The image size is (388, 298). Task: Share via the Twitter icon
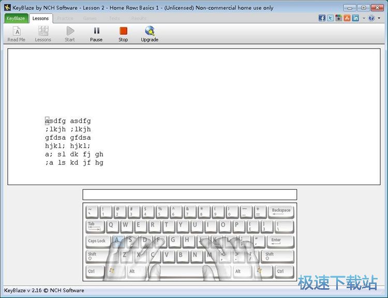pos(331,18)
